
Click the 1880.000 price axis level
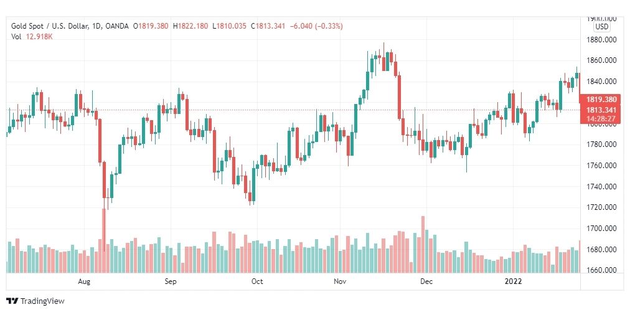click(602, 39)
